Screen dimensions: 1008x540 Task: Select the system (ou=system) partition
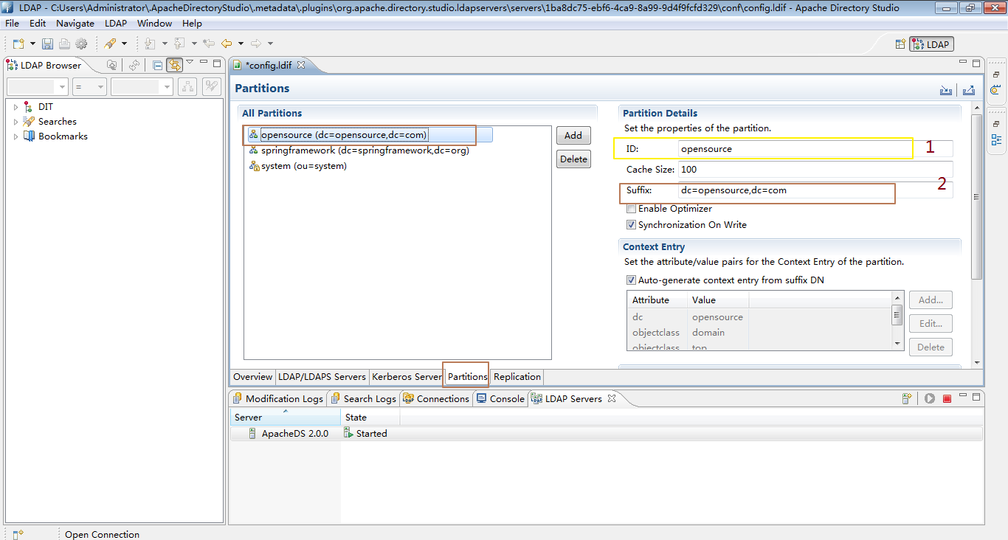297,166
